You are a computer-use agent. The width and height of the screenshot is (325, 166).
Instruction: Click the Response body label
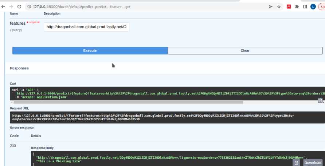click(x=42, y=148)
